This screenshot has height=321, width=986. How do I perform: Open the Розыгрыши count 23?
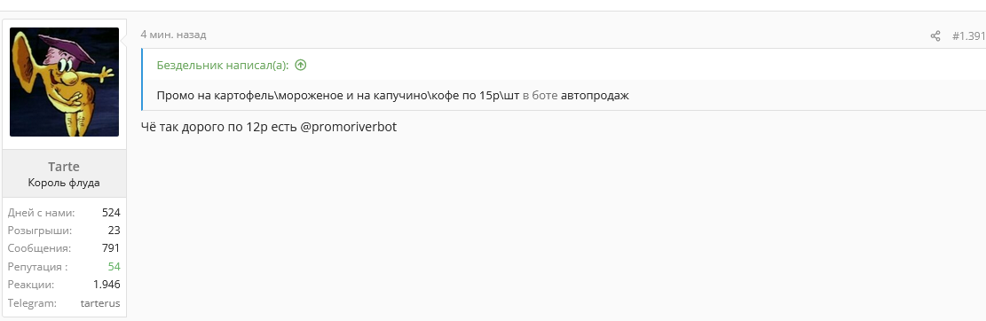(114, 231)
